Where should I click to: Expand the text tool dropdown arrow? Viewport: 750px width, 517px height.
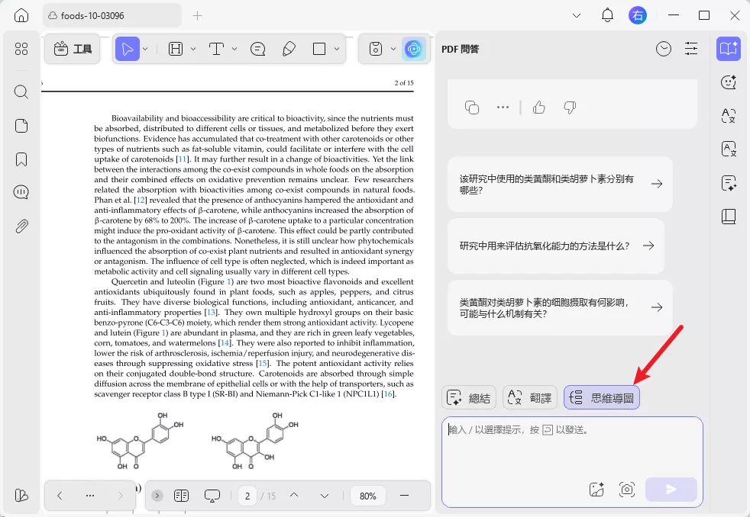pyautogui.click(x=234, y=49)
